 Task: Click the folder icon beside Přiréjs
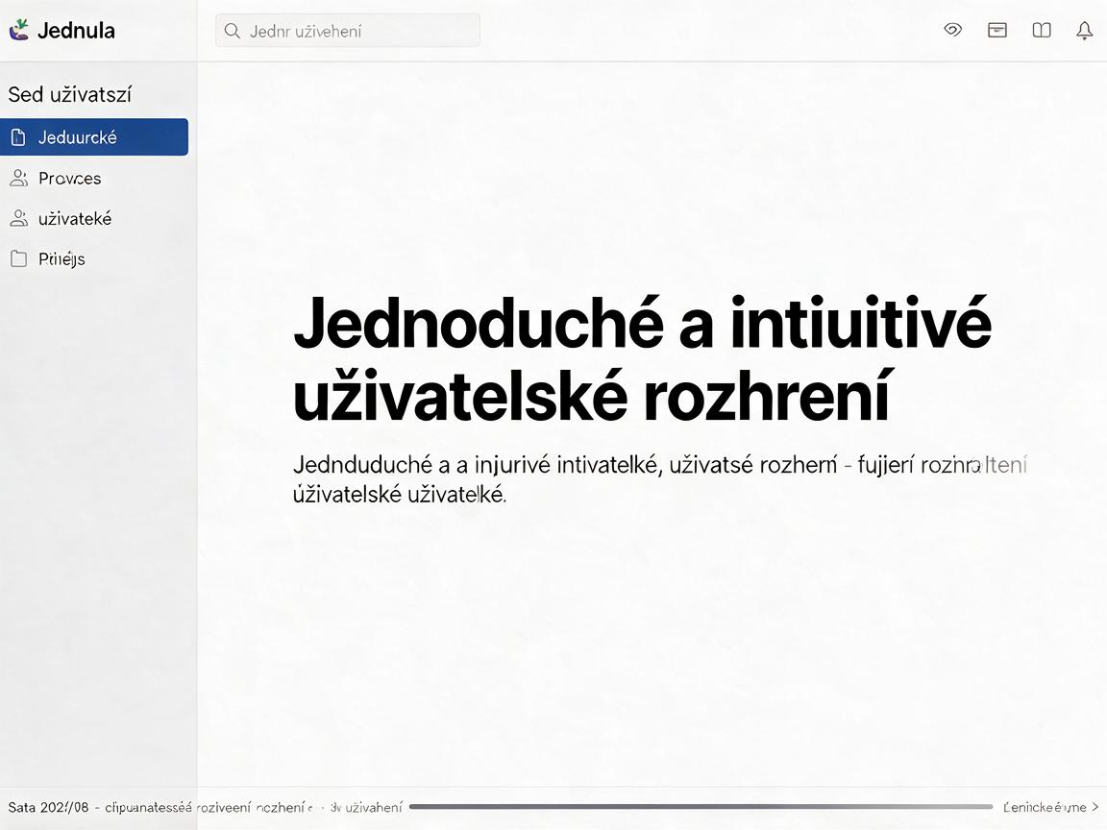point(18,258)
